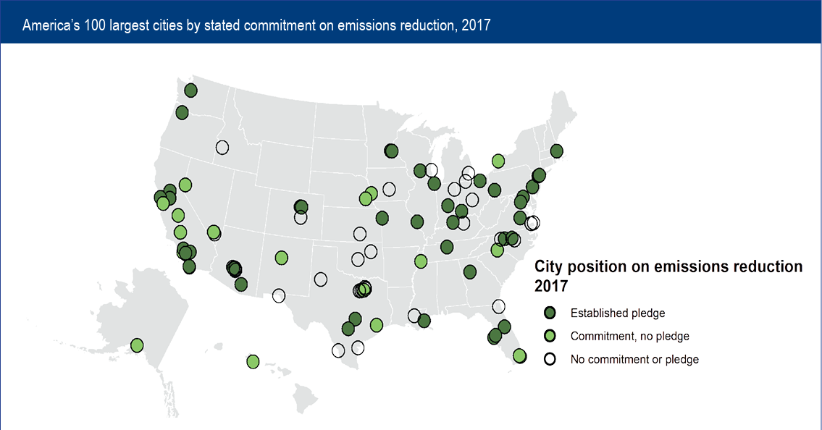Select the dark green Boston marker in Massachusetts
This screenshot has width=822, height=430.
click(556, 151)
